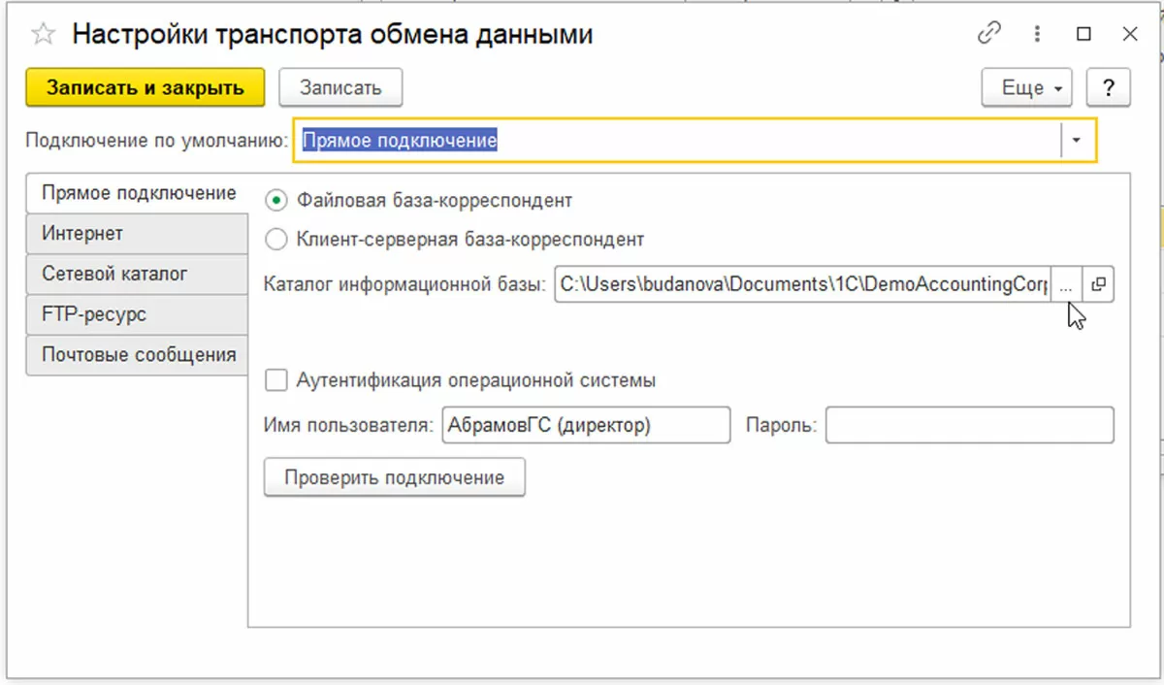This screenshot has width=1164, height=685.
Task: Close the exchange transport settings window
Action: 1129,34
